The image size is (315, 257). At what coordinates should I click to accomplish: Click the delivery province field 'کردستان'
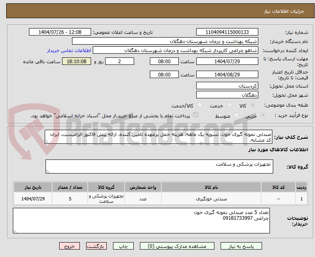tap(227, 86)
